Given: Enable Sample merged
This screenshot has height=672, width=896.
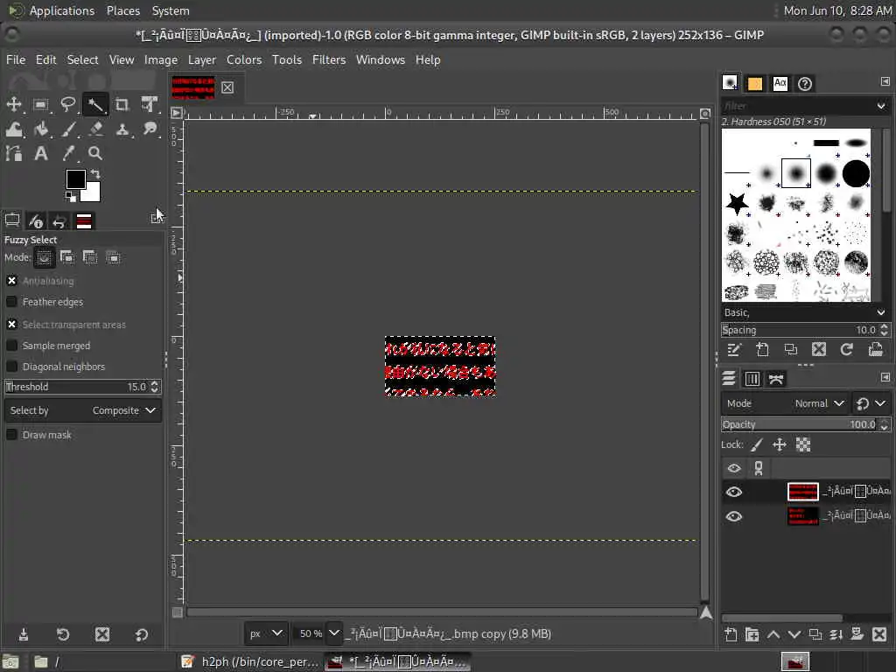Looking at the screenshot, I should (11, 346).
